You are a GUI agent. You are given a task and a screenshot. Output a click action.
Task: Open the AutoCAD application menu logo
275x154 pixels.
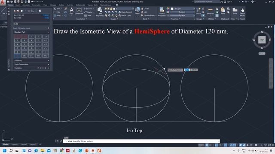point(3,3)
